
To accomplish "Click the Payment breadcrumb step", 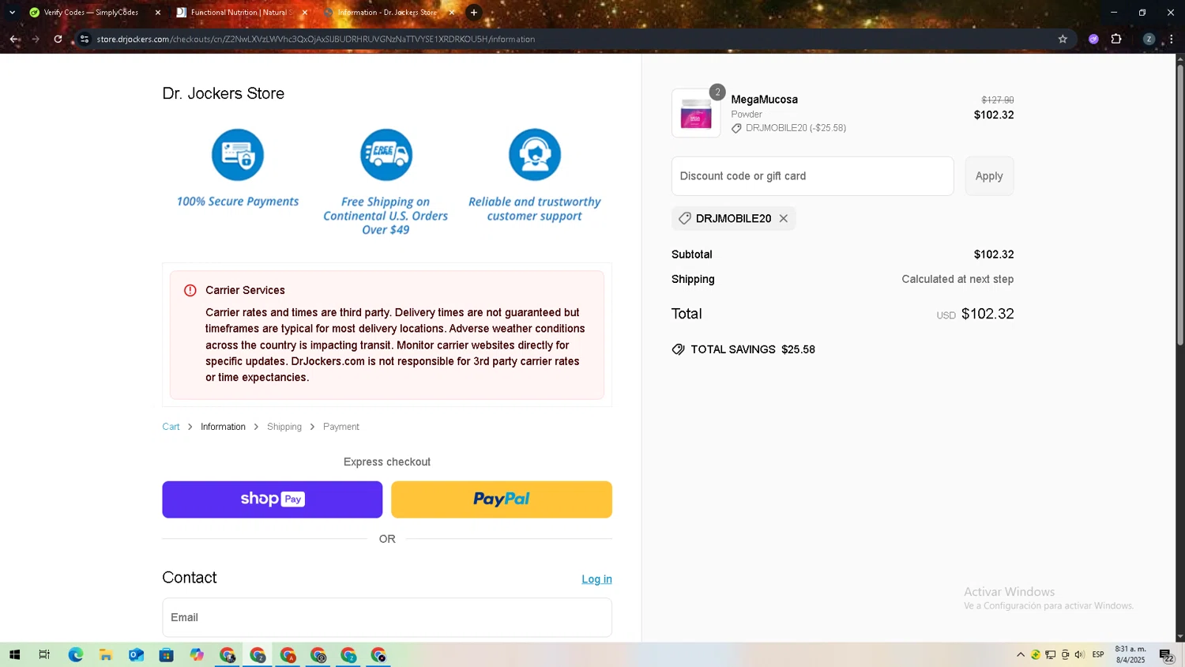I will [x=341, y=427].
